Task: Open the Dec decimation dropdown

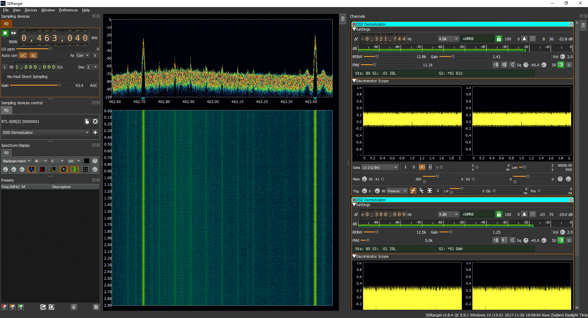Action: tap(92, 67)
